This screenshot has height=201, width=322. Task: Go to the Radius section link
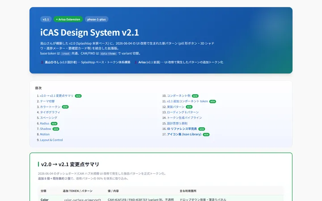tap(45, 123)
